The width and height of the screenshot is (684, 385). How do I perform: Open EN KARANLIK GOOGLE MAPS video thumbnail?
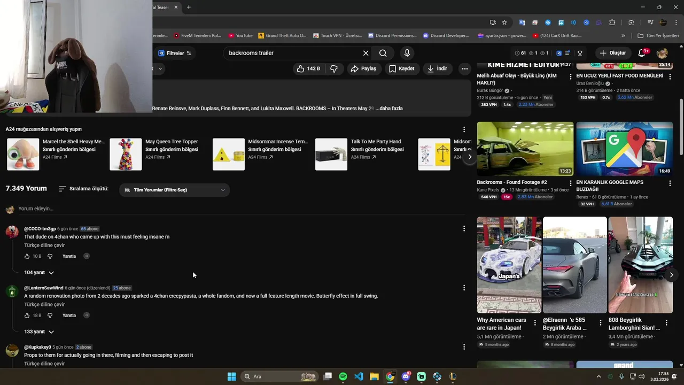pyautogui.click(x=625, y=149)
